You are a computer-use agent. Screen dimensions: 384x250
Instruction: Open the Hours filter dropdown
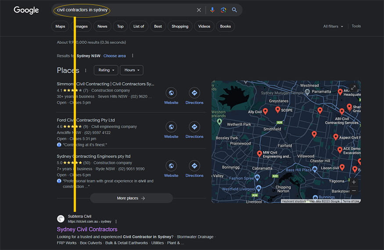[x=132, y=70]
